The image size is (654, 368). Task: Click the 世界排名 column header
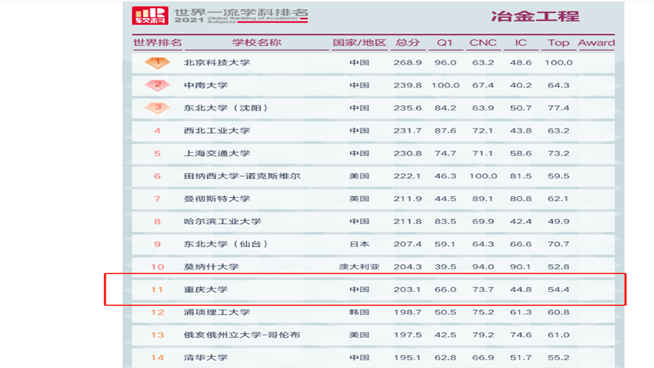(x=157, y=43)
